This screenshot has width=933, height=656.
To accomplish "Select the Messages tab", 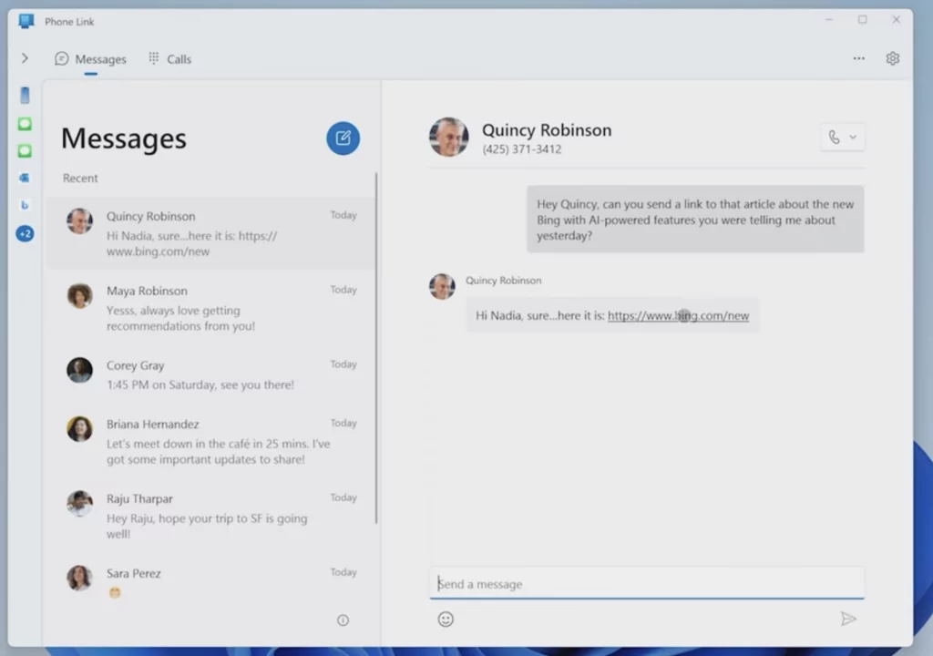I will pos(90,59).
